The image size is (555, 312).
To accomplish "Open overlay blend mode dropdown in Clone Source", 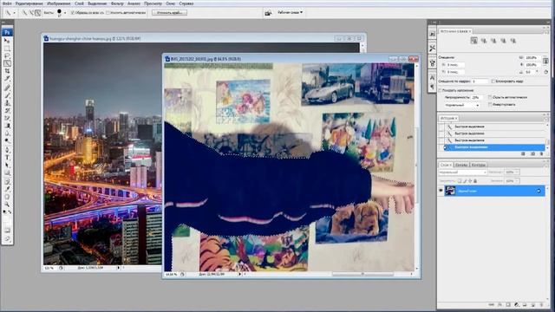I will tap(462, 106).
